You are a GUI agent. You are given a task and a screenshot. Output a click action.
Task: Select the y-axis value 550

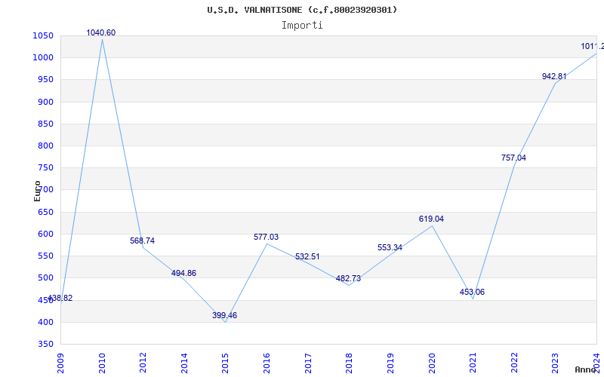point(45,256)
